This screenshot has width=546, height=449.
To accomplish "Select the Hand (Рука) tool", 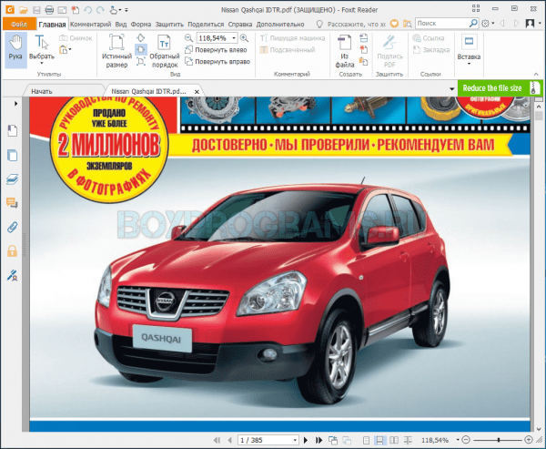I will (x=15, y=50).
